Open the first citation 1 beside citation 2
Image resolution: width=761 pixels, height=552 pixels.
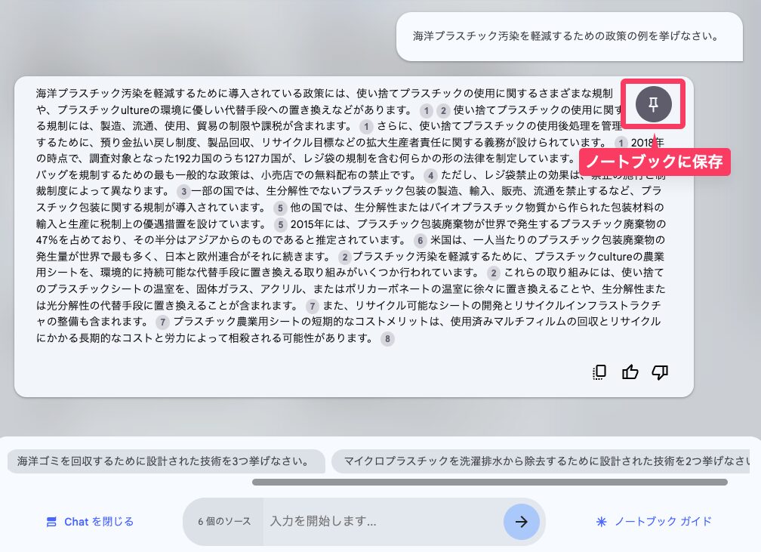[x=426, y=110]
